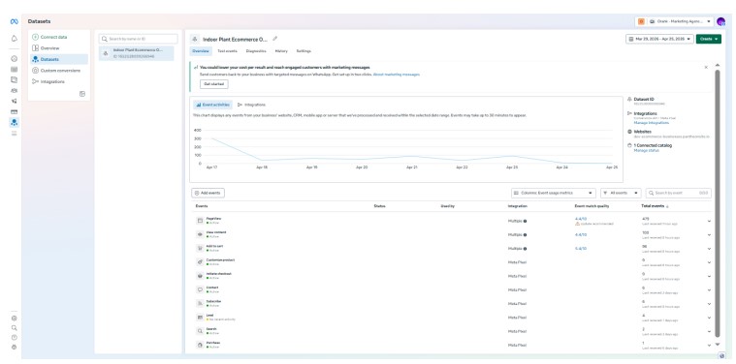The width and height of the screenshot is (736, 364).
Task: Focus the Search by event field
Action: click(678, 193)
